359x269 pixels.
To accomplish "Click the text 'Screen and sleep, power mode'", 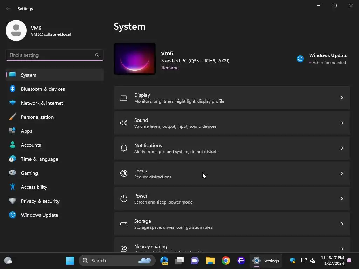I will click(x=163, y=202).
